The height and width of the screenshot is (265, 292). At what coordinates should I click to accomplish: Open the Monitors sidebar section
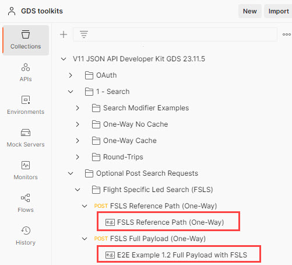[26, 170]
